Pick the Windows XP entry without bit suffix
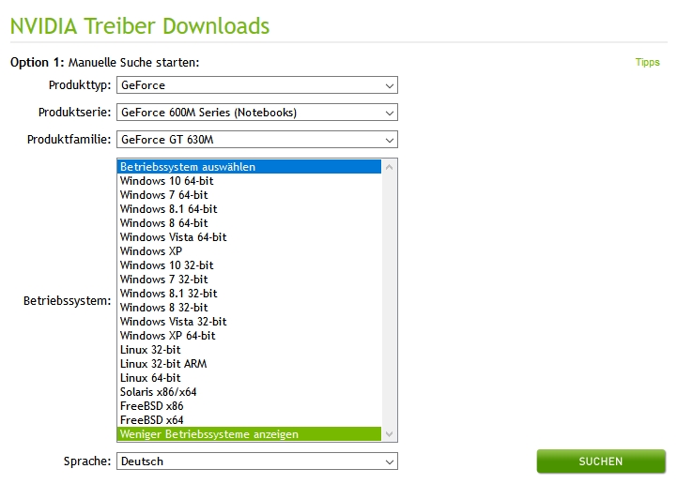The height and width of the screenshot is (484, 678). (x=249, y=250)
